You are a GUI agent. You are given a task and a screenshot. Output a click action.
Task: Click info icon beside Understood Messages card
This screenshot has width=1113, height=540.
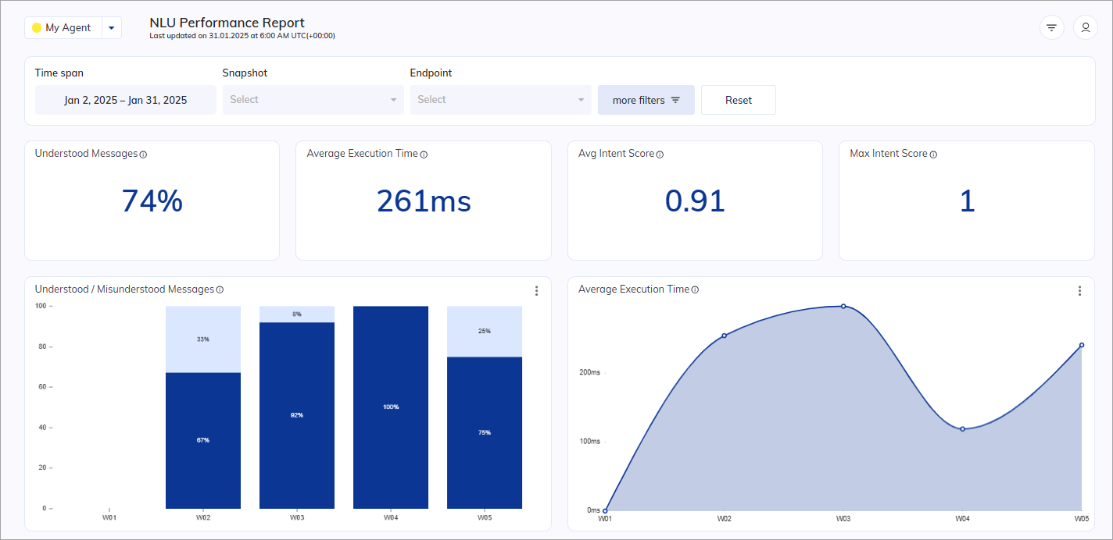pos(143,155)
